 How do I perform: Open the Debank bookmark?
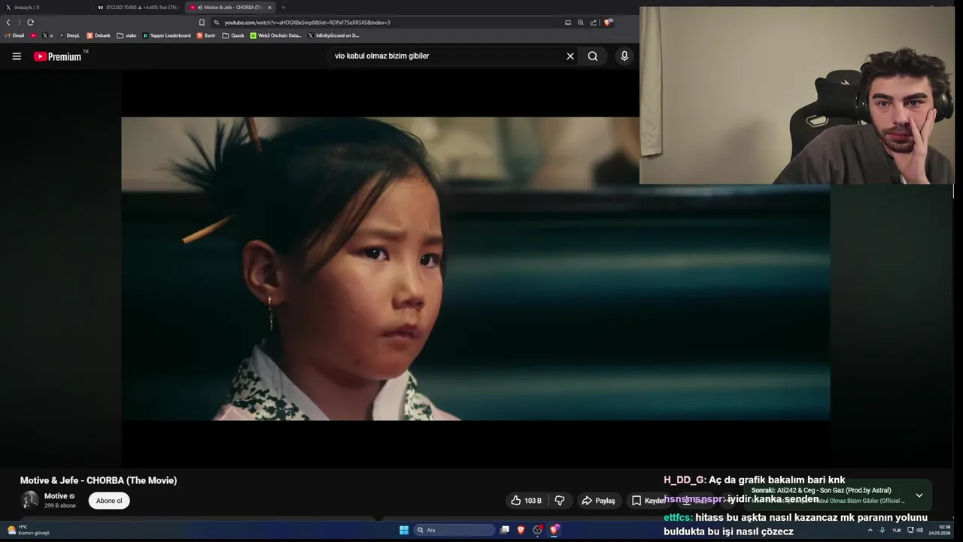[99, 35]
